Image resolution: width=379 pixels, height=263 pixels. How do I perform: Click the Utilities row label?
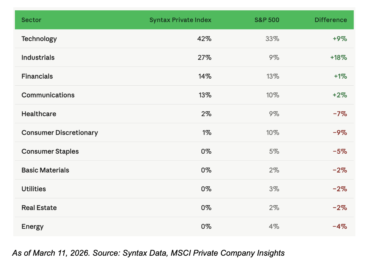click(x=34, y=189)
